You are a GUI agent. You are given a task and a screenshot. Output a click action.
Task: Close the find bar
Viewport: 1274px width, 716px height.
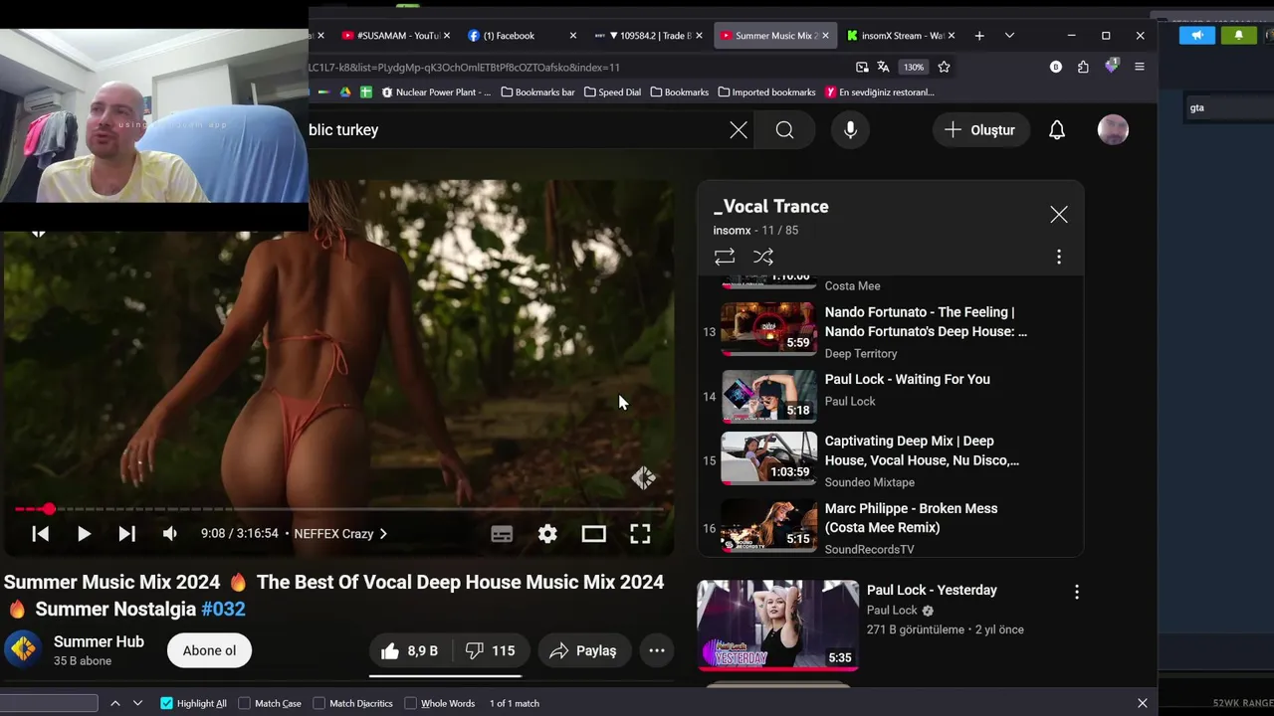(1143, 703)
